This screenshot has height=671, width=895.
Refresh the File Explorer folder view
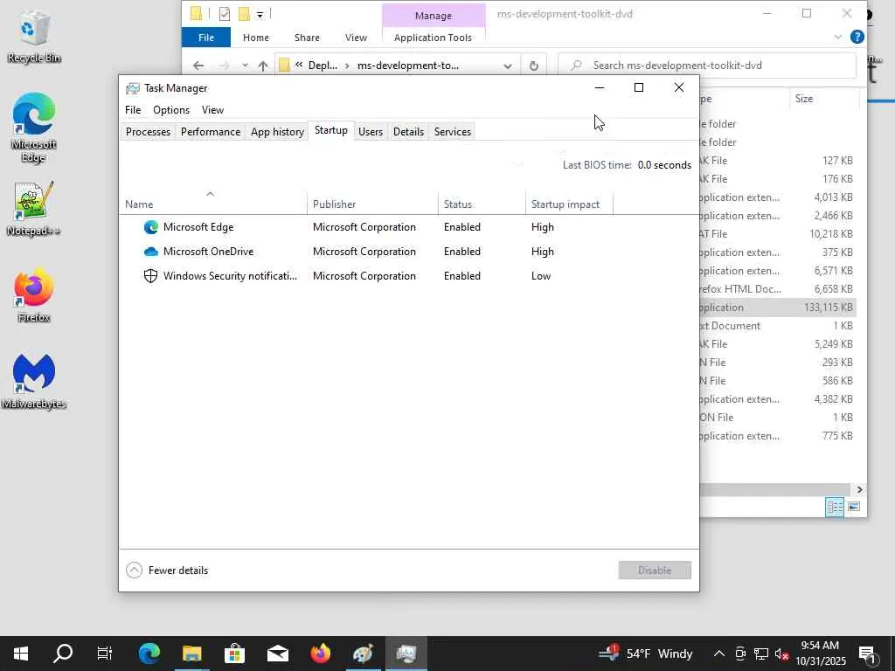534,66
